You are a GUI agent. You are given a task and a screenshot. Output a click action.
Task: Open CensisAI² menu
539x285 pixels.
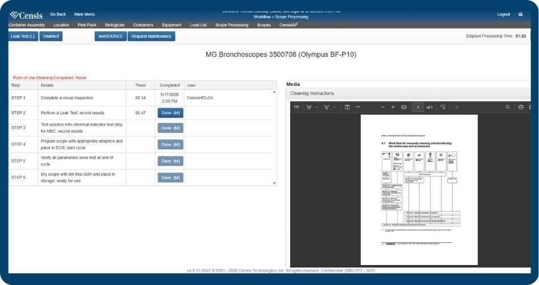tap(288, 25)
